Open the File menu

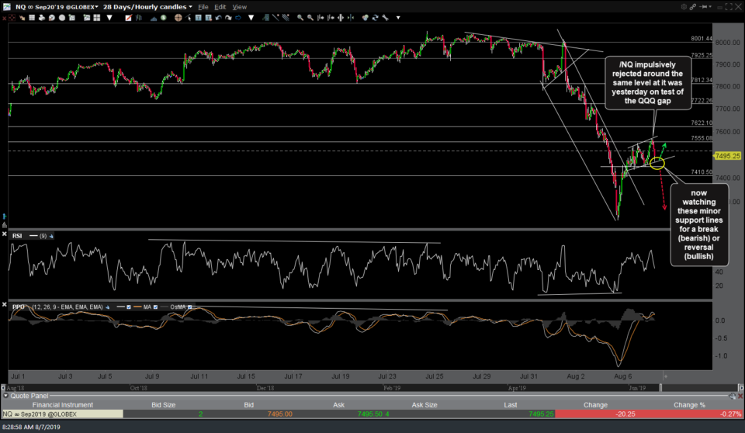[x=203, y=7]
